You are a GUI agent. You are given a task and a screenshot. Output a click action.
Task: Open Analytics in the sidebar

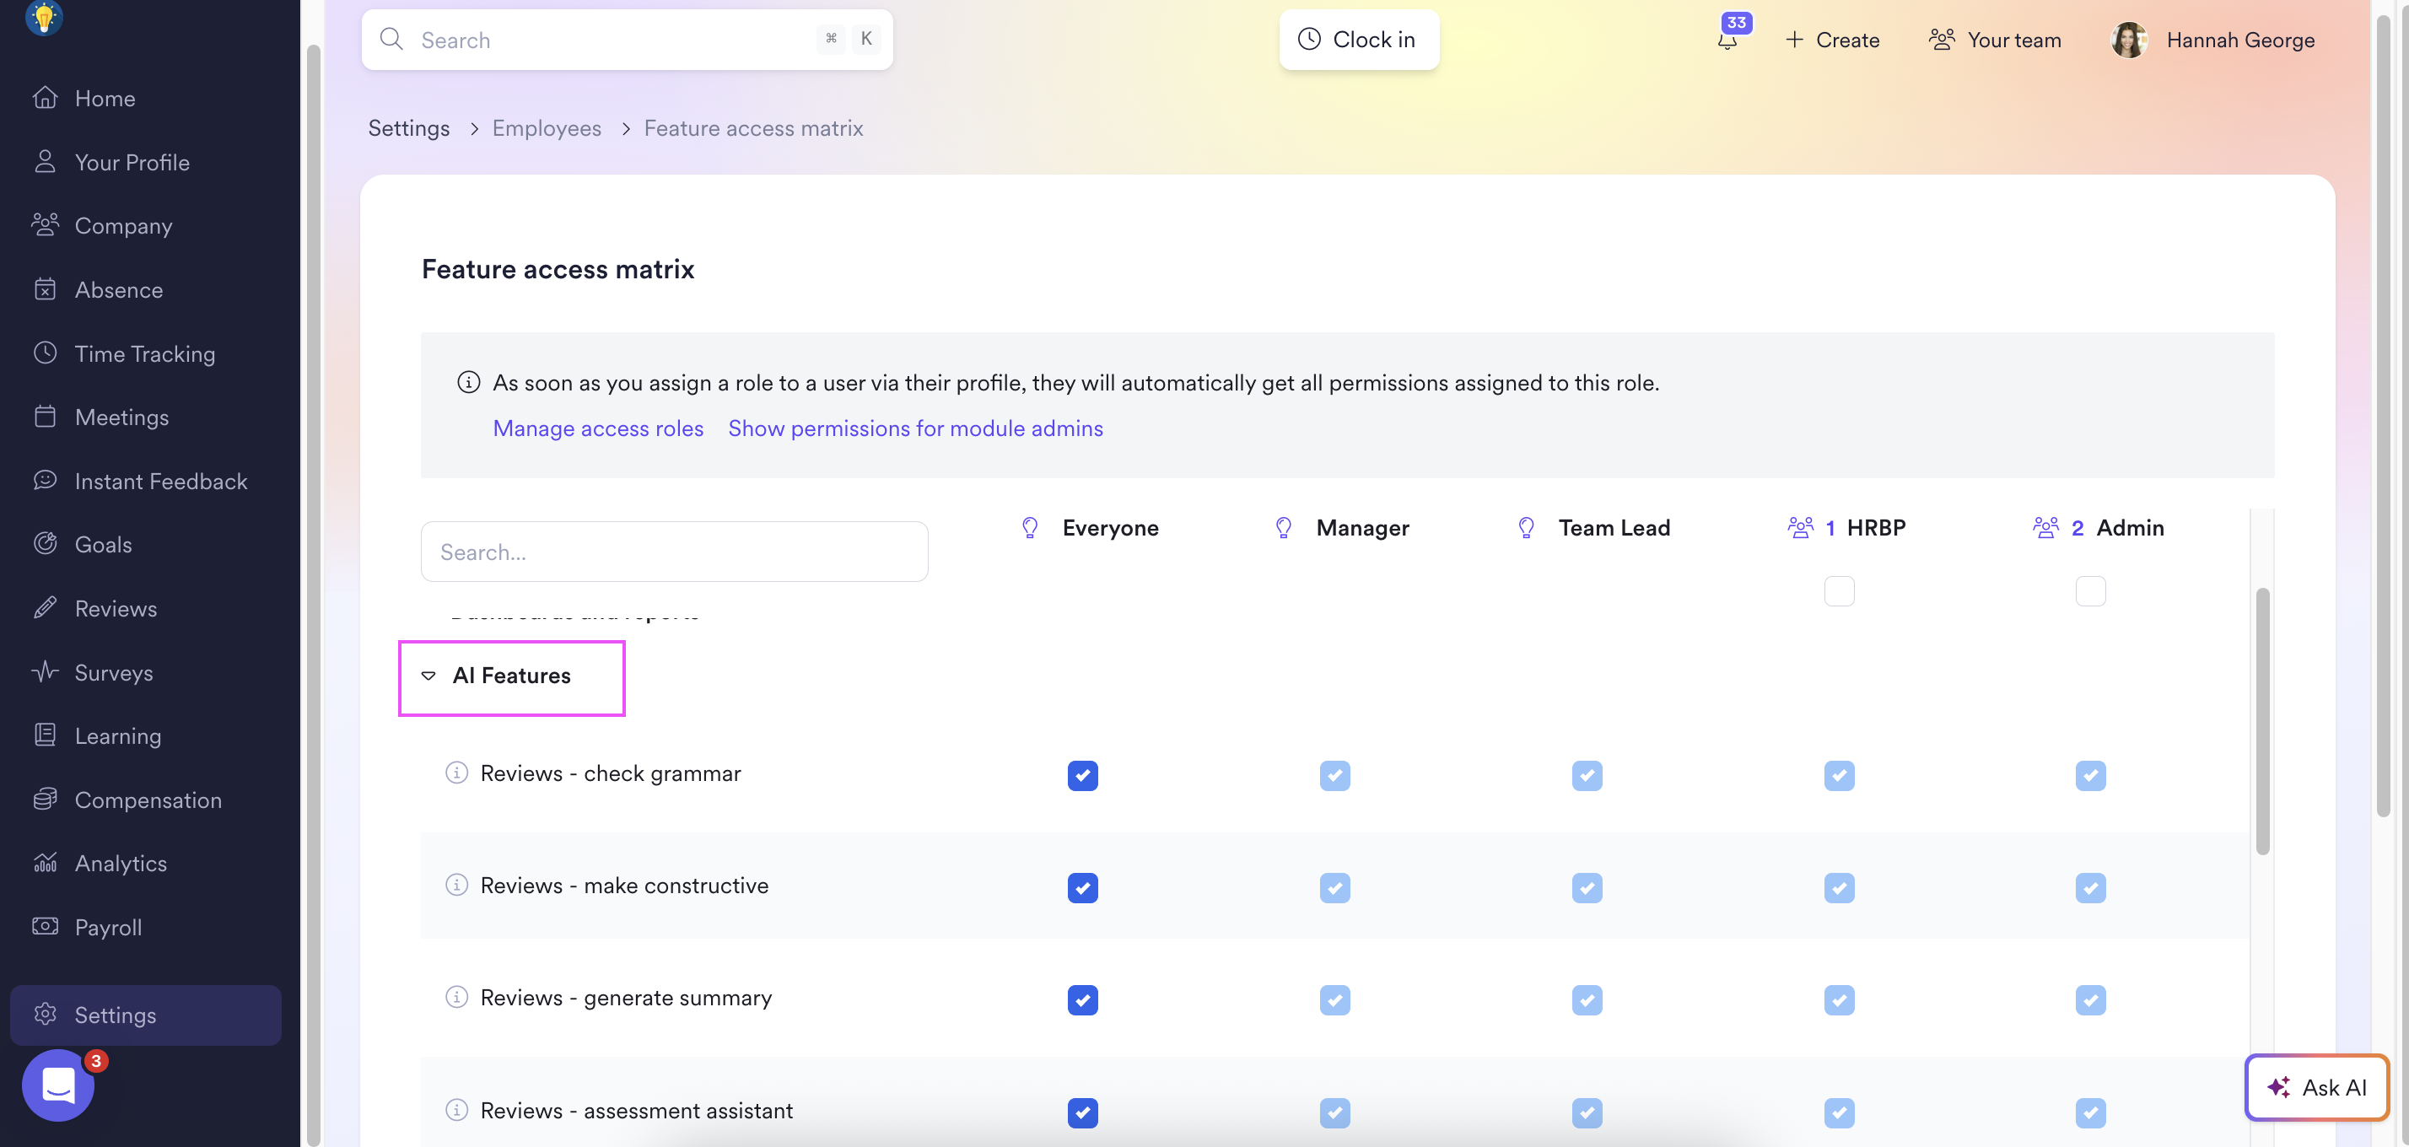pos(121,864)
